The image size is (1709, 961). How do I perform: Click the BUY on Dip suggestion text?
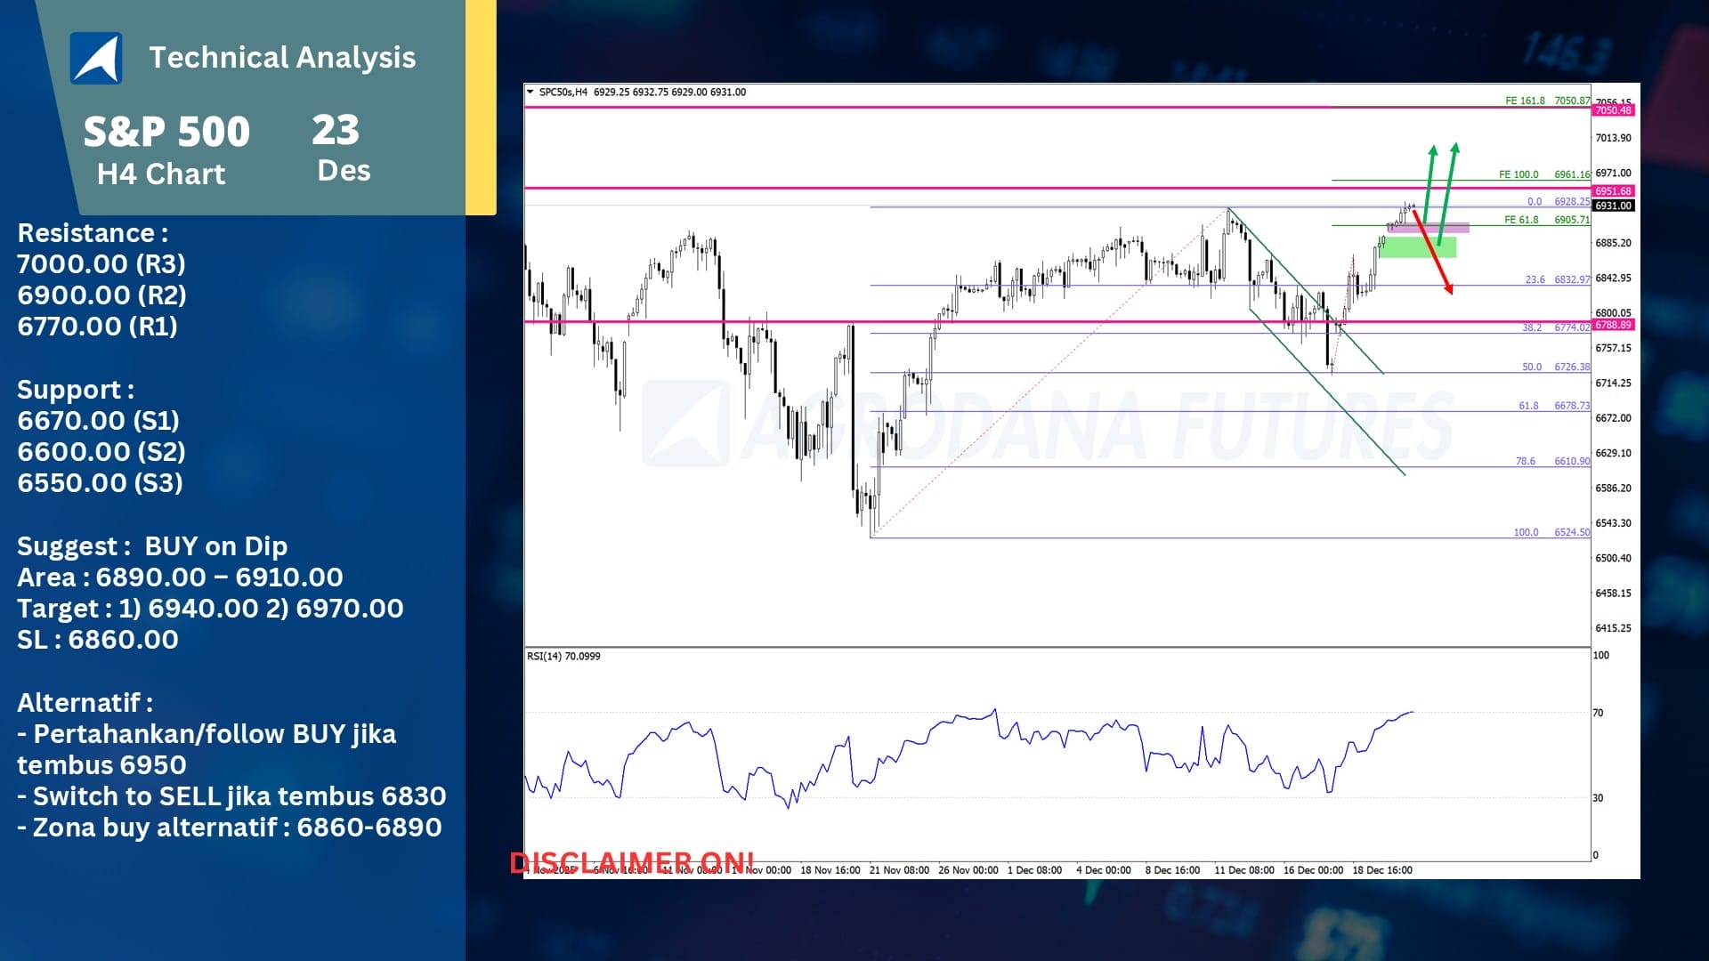216,545
